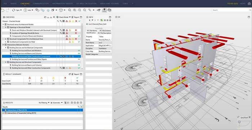The height and width of the screenshot is (130, 252).
Task: Open the INFORMATION TAKEOFF tab
Action: (62, 4)
